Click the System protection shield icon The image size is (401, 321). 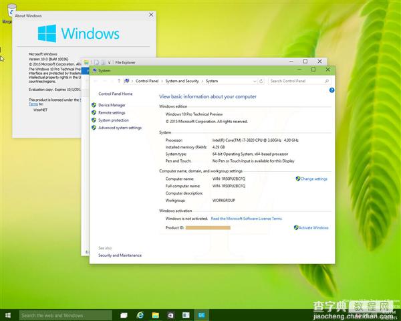click(x=94, y=120)
